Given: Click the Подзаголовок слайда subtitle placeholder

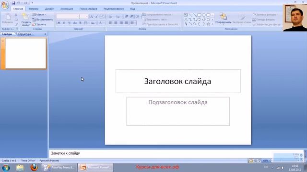Looking at the screenshot, I should [178, 111].
